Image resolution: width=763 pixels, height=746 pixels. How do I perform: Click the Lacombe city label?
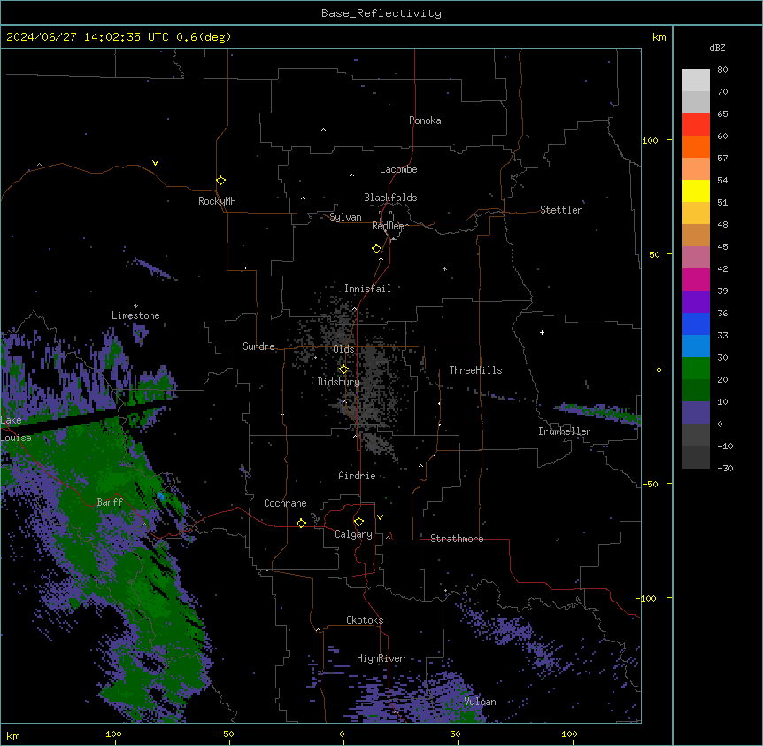click(398, 169)
